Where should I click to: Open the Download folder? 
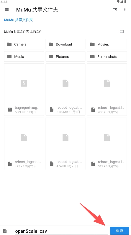pos(65,44)
